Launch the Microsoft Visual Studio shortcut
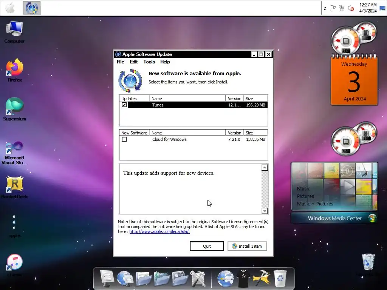The height and width of the screenshot is (290, 387). point(15,153)
